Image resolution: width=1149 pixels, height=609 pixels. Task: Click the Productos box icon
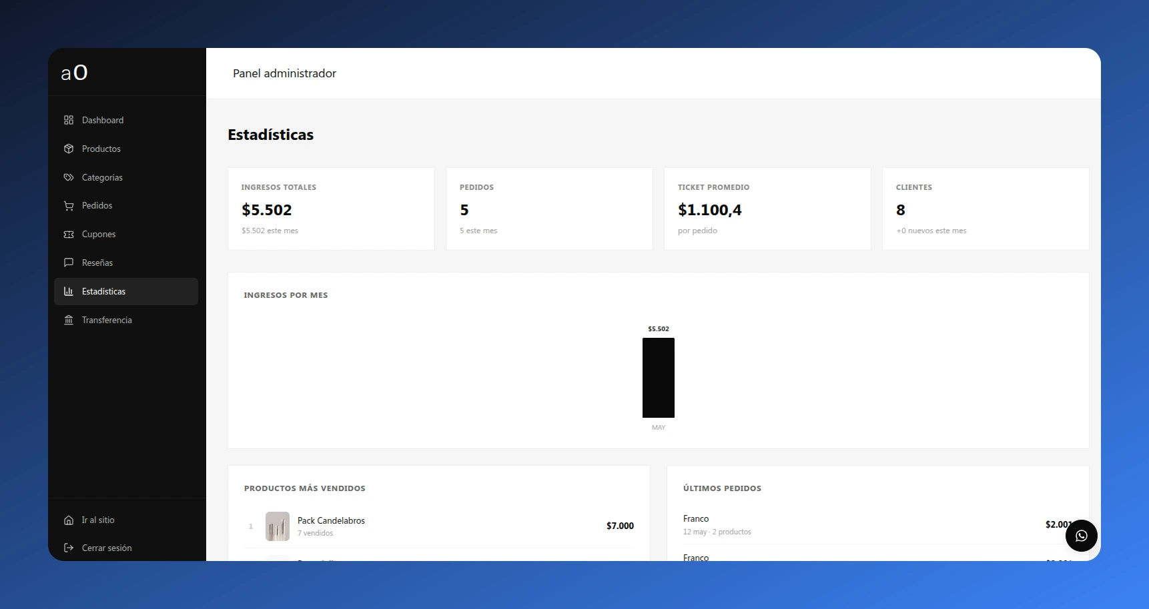[x=69, y=149]
